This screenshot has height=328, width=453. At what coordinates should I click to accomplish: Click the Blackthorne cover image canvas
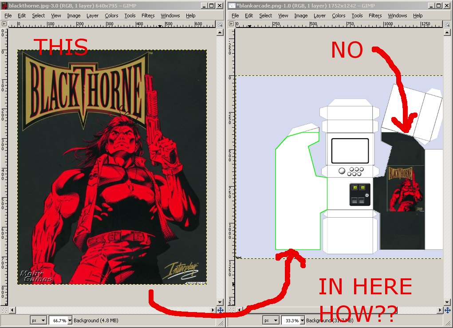[112, 167]
